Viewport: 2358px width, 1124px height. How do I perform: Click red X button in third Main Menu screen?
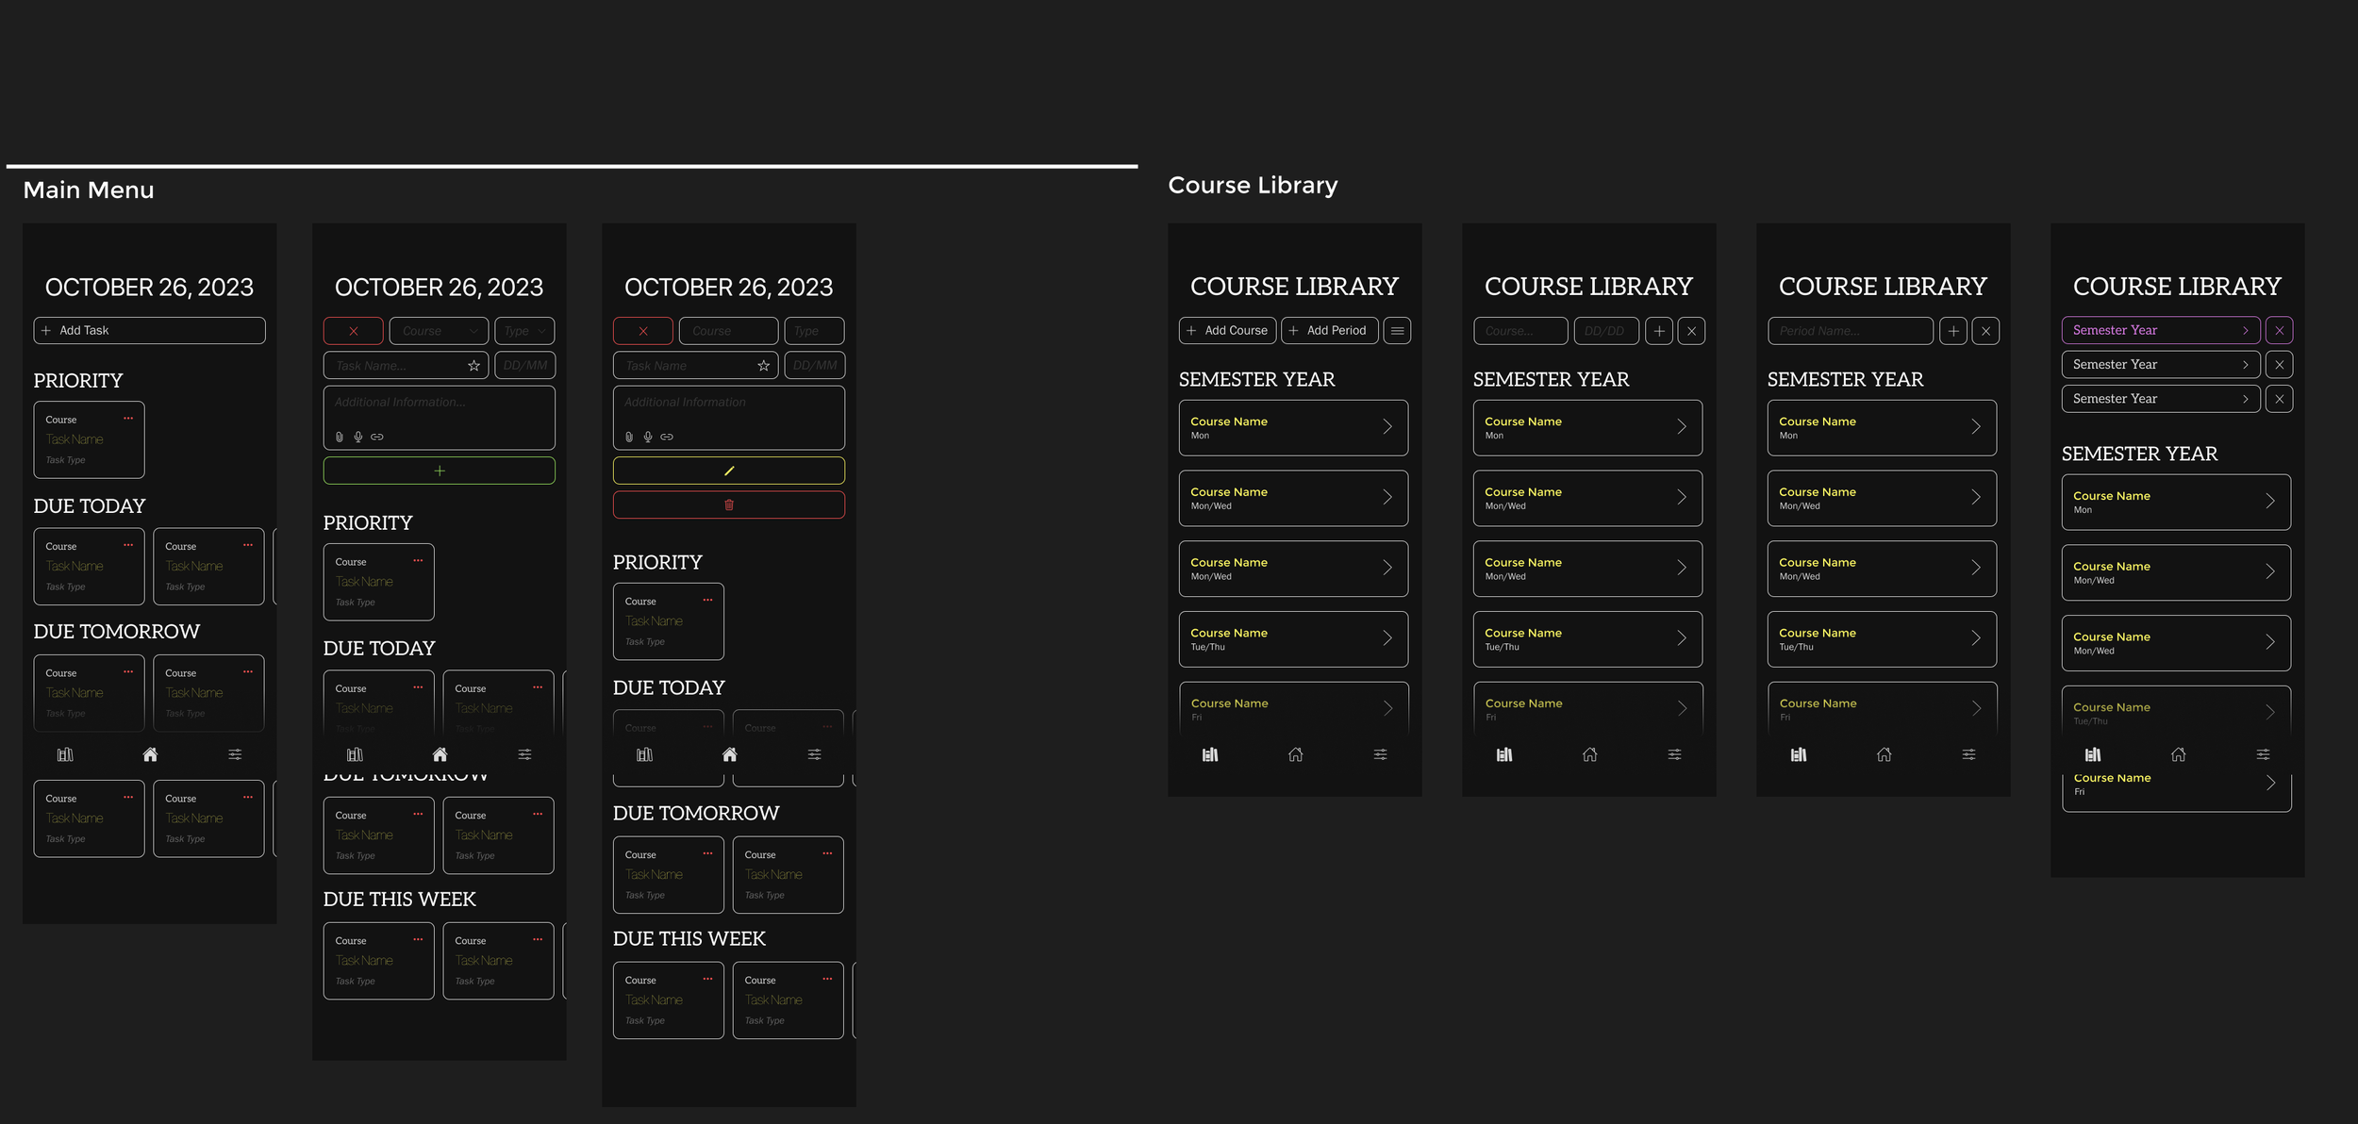pyautogui.click(x=643, y=331)
